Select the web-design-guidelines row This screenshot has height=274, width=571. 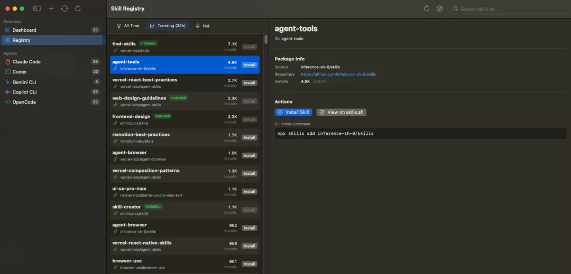tap(185, 101)
